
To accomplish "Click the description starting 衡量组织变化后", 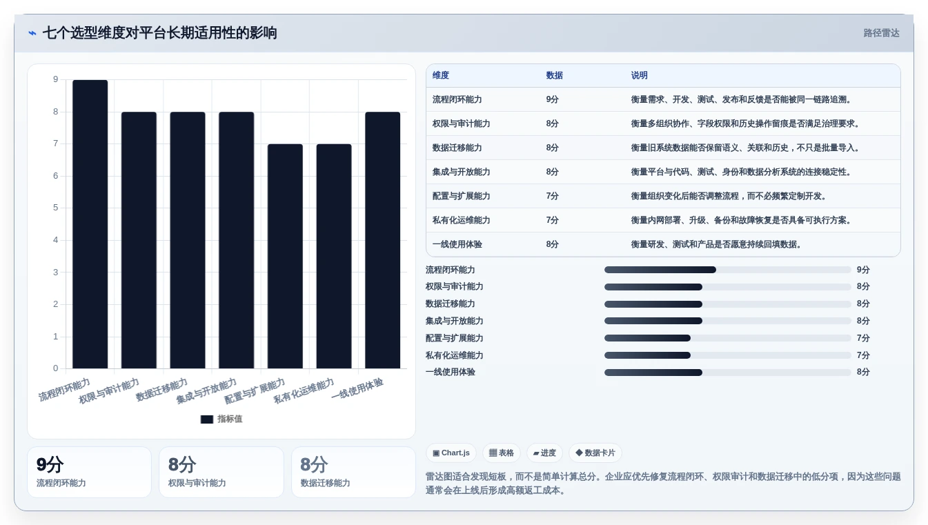I will pos(731,196).
